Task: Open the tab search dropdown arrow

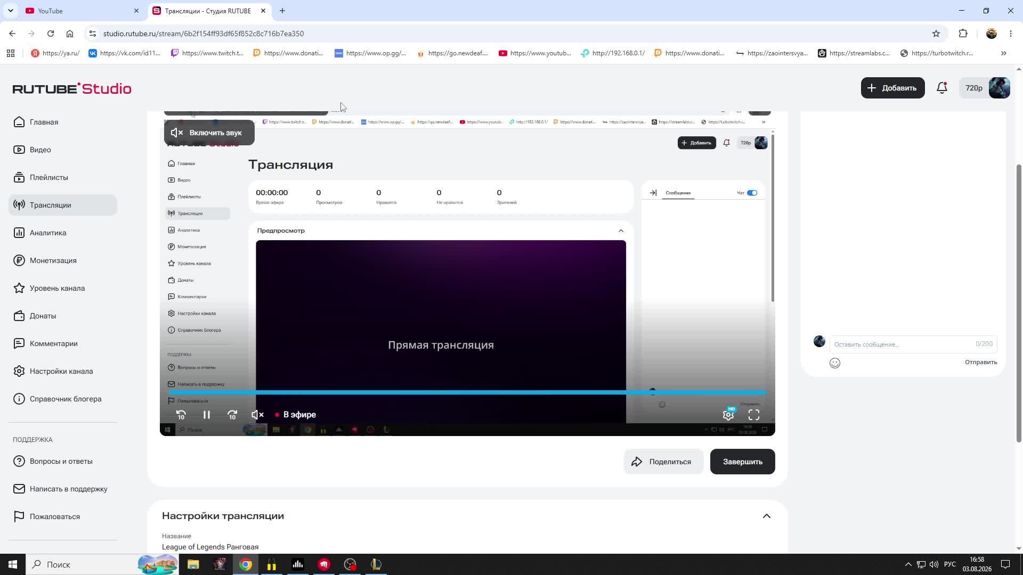Action: coord(11,11)
